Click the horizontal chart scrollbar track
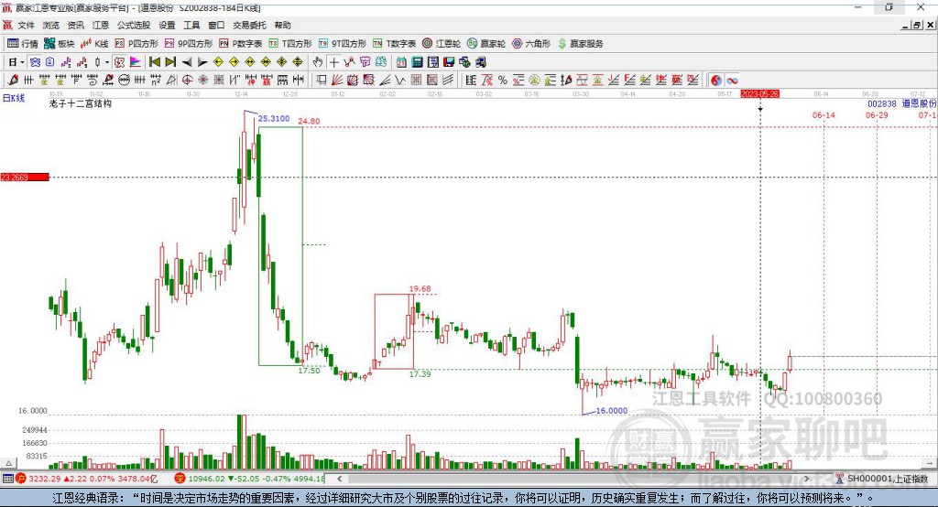 coord(573,479)
